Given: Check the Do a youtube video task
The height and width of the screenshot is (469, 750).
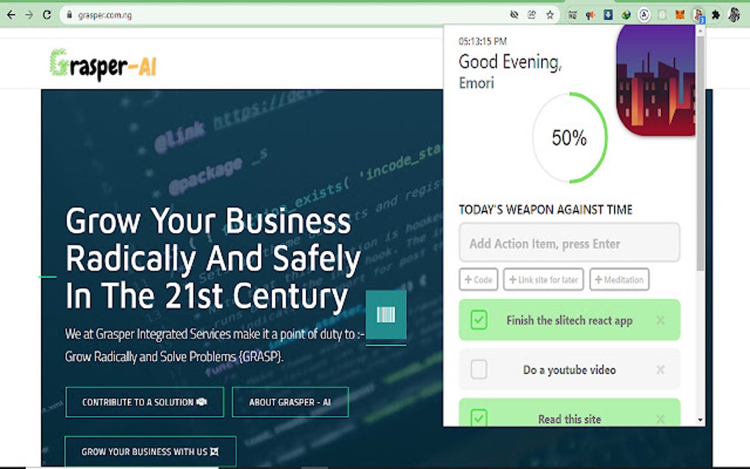Looking at the screenshot, I should 479,370.
